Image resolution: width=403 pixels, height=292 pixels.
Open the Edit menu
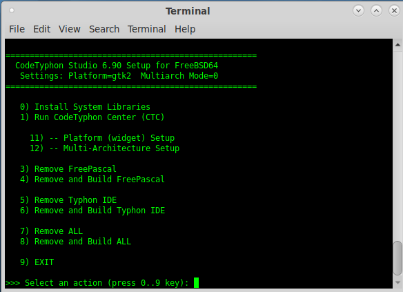coord(41,29)
